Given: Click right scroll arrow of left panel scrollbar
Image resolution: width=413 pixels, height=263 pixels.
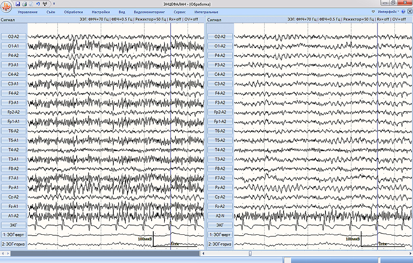Looking at the screenshot, I should pyautogui.click(x=8, y=253).
